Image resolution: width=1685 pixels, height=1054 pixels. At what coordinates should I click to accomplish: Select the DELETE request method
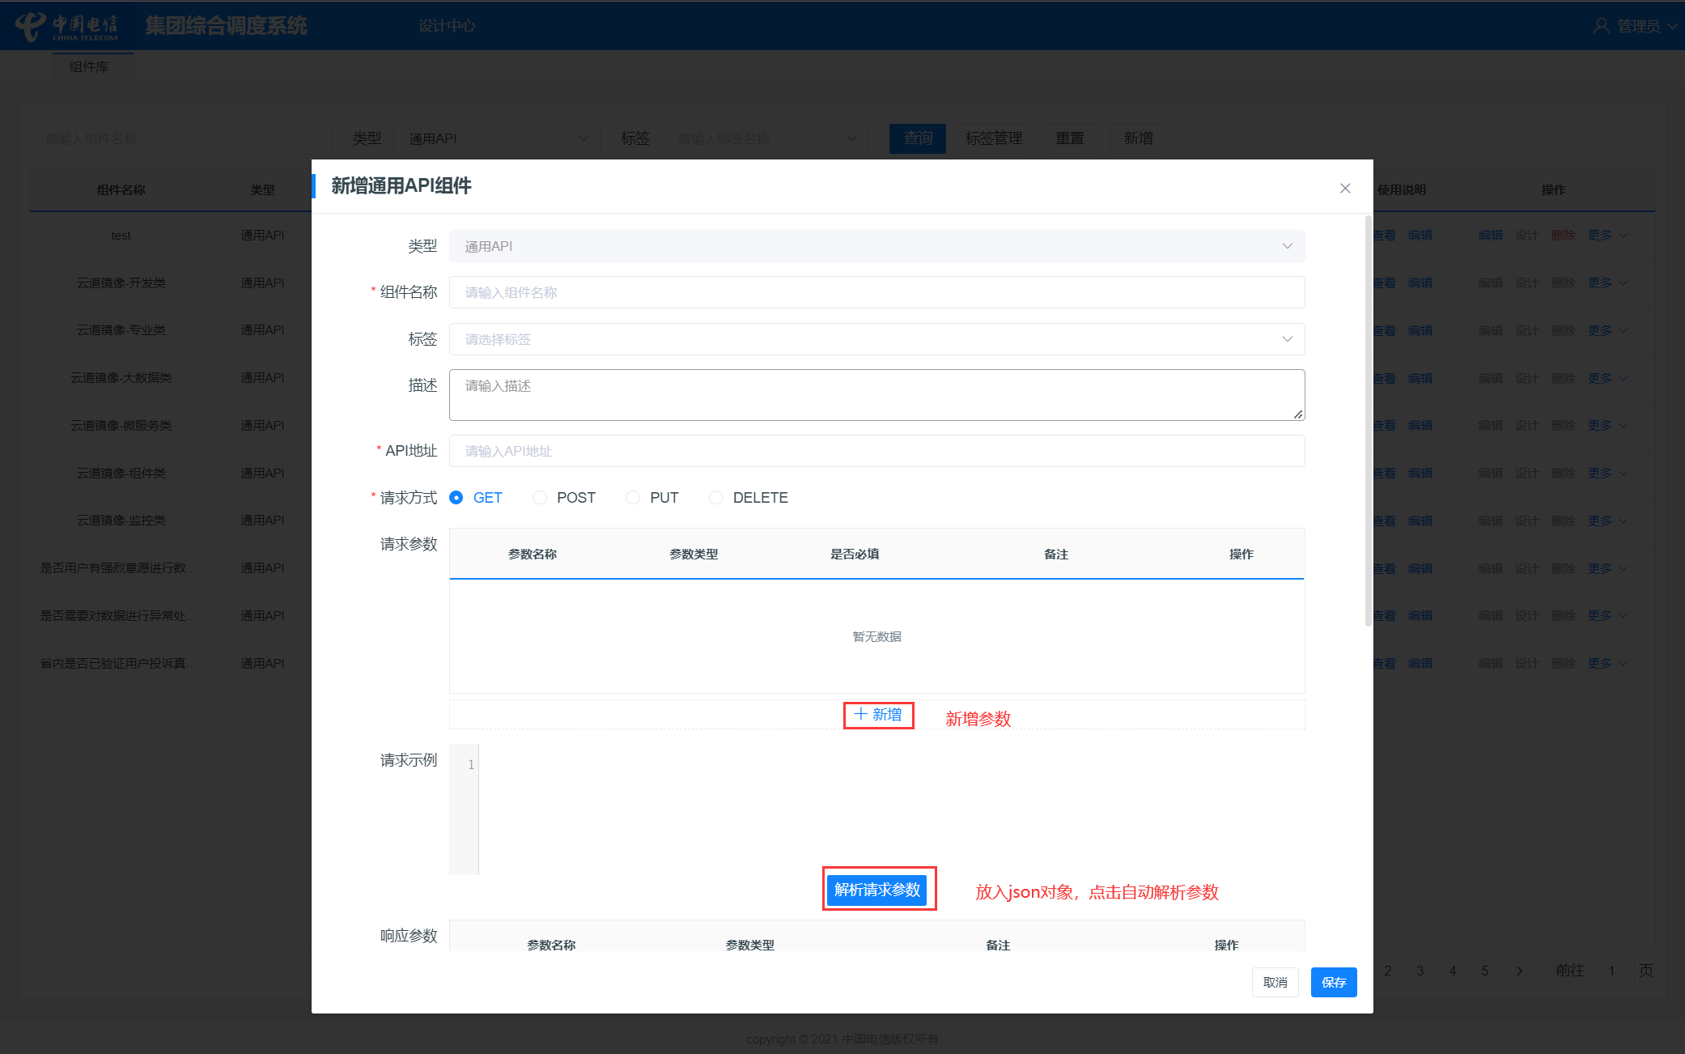(x=715, y=498)
